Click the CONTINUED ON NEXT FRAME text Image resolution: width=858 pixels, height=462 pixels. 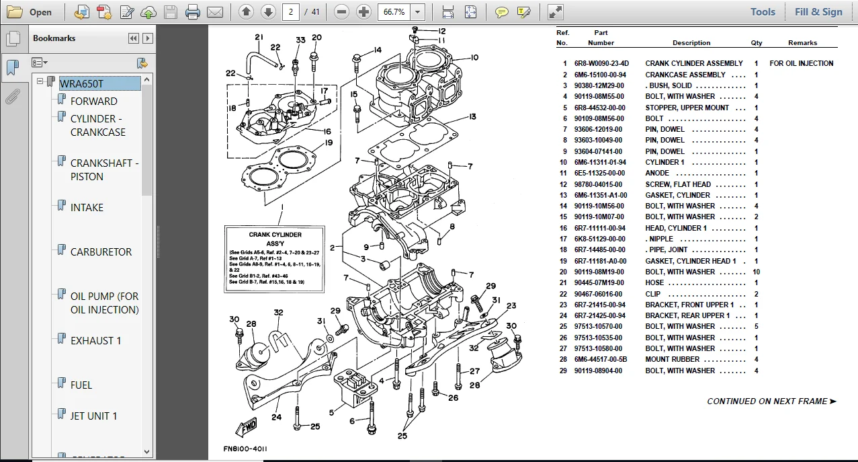pos(771,401)
